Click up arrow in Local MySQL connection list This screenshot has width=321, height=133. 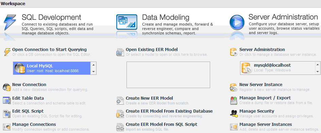tap(94, 65)
